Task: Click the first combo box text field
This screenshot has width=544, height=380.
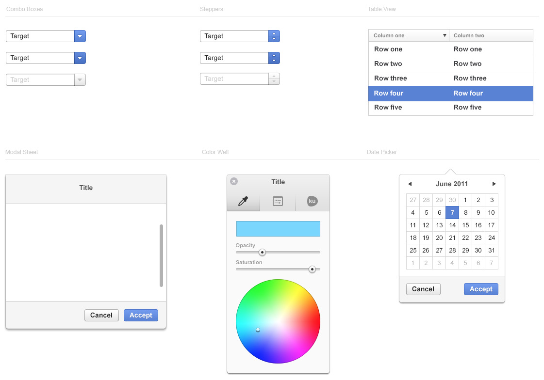Action: point(40,36)
